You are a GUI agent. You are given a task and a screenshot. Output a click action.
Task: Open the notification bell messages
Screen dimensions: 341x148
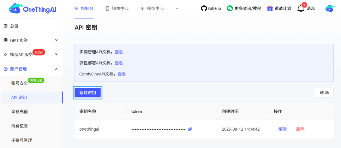point(301,9)
